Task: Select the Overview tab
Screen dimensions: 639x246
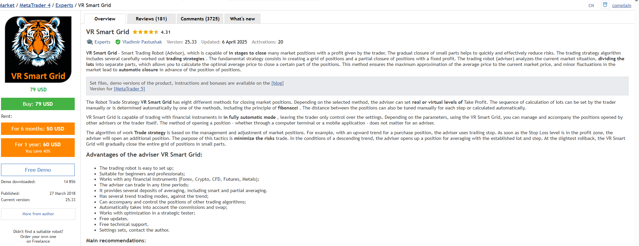Action: (105, 19)
